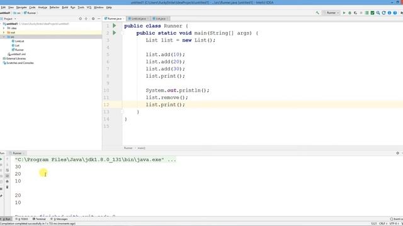Click the Build project hammer icon
This screenshot has width=403, height=226.
click(317, 13)
